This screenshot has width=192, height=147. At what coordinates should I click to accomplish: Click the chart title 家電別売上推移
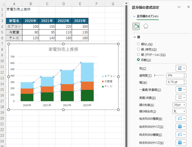tap(63, 49)
